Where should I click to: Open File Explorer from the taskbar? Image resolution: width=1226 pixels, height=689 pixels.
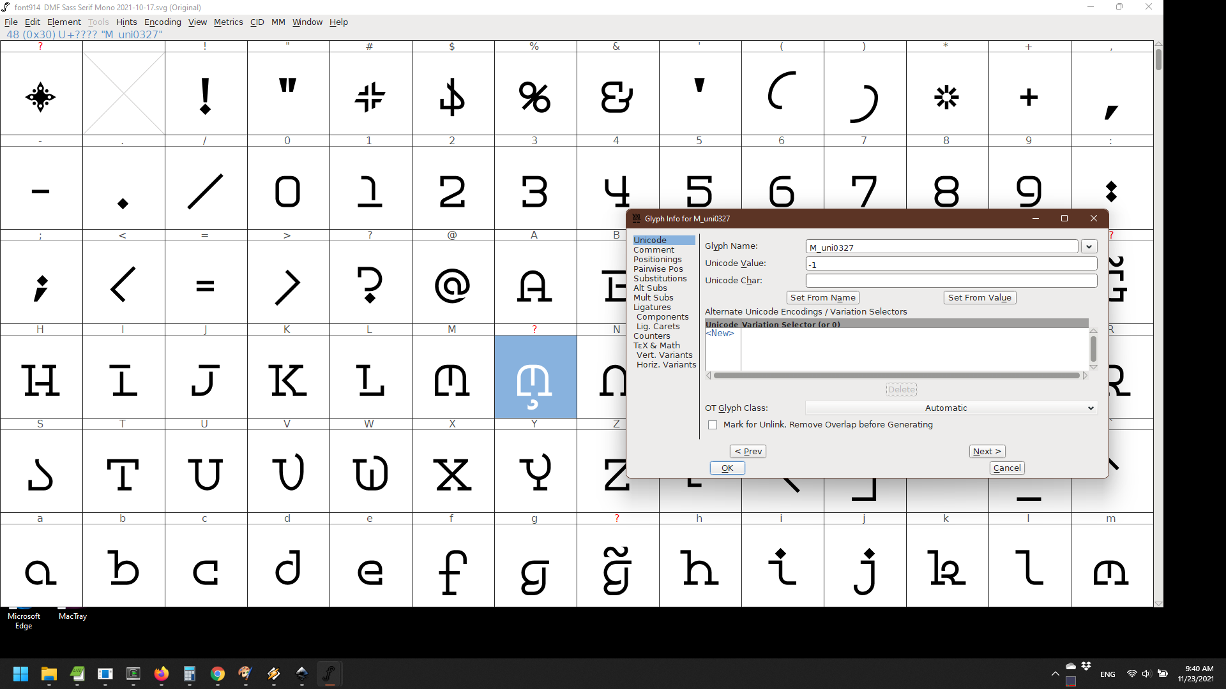coord(49,673)
